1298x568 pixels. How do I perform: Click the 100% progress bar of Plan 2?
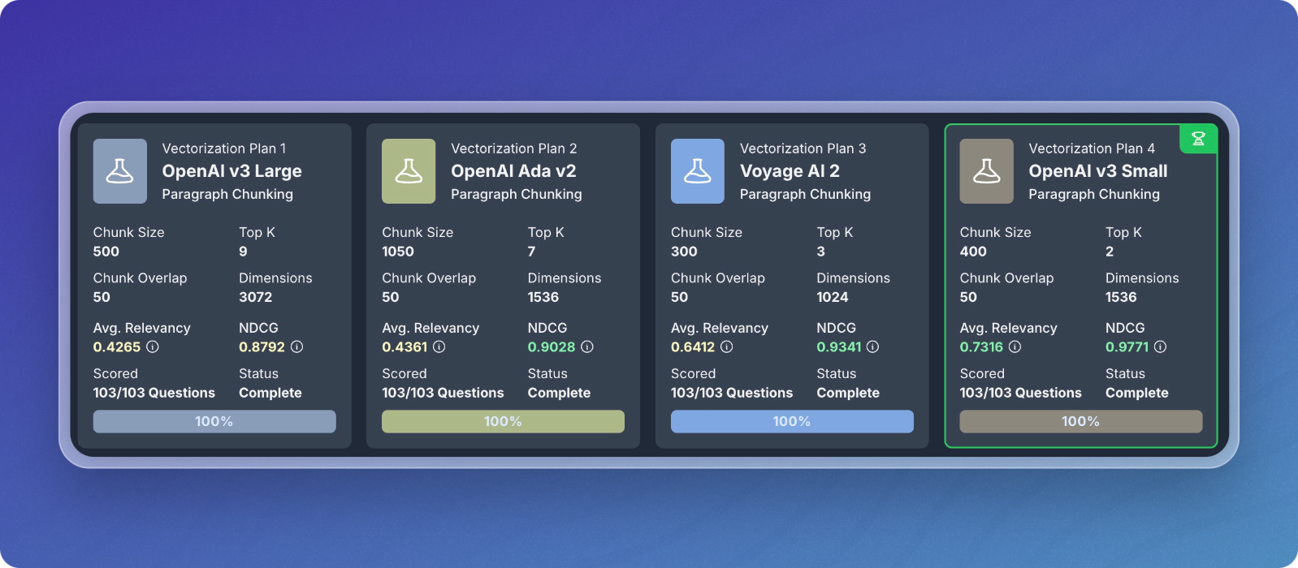click(x=504, y=421)
